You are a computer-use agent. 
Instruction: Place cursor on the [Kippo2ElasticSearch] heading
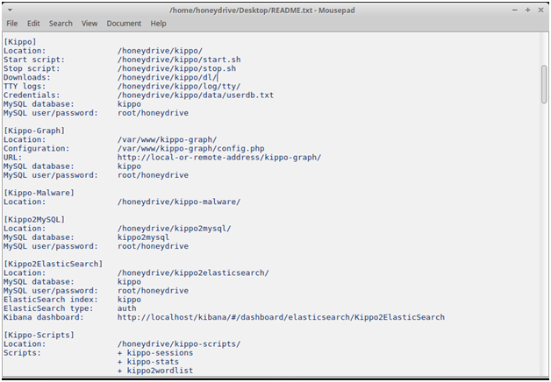tap(53, 264)
